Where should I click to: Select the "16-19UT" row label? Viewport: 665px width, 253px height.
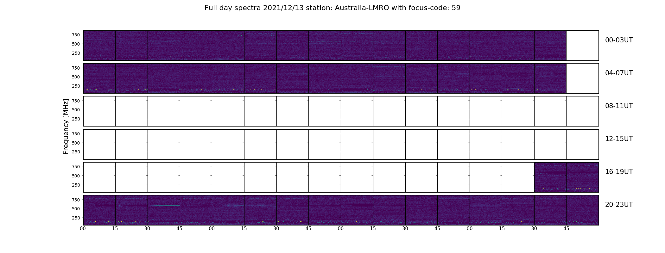click(x=619, y=172)
